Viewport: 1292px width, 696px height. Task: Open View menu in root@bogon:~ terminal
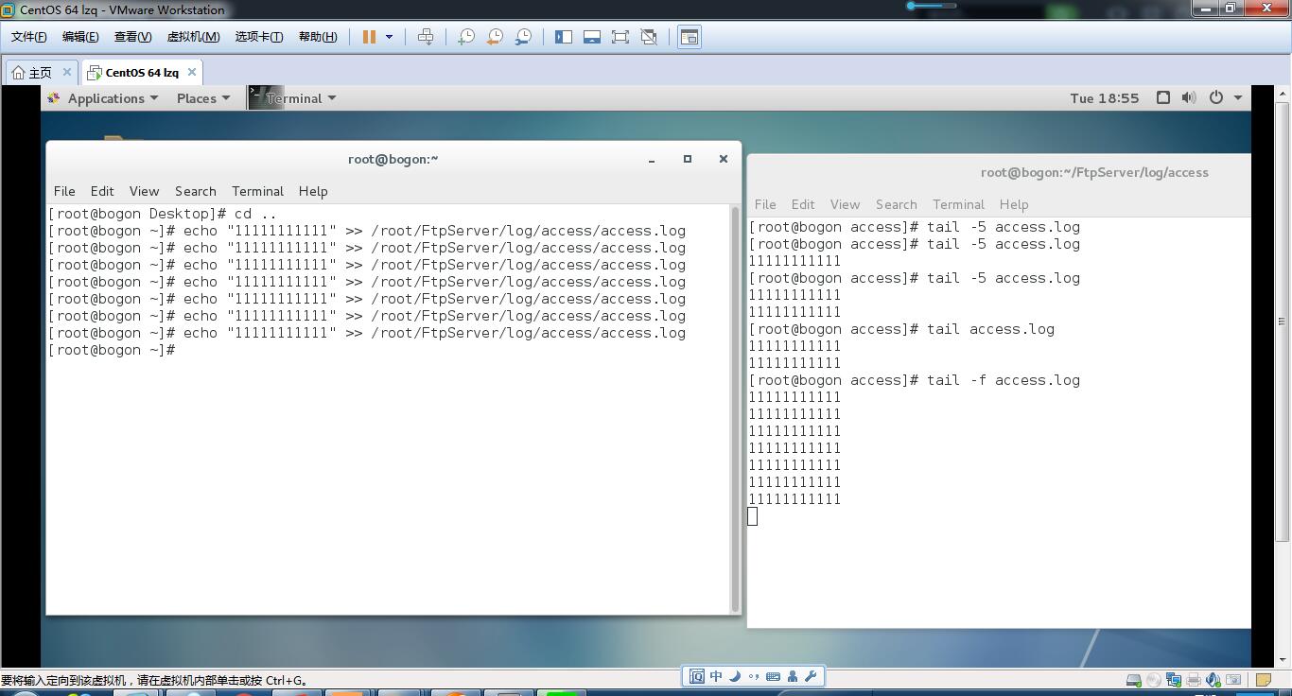coord(144,191)
